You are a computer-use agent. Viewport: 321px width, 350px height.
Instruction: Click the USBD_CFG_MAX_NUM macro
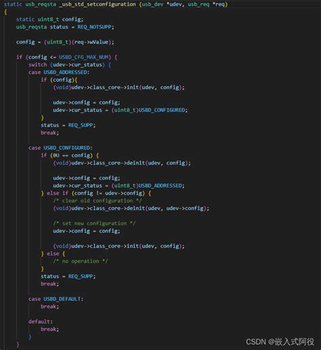85,57
